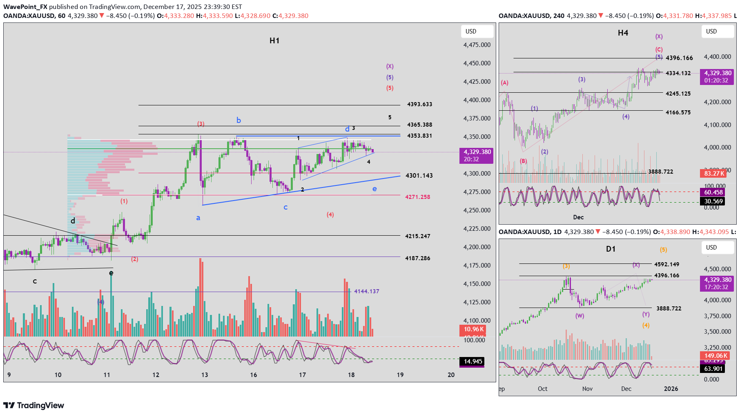
Task: Click the 10.96 K volume value tag
Action: pyautogui.click(x=473, y=329)
